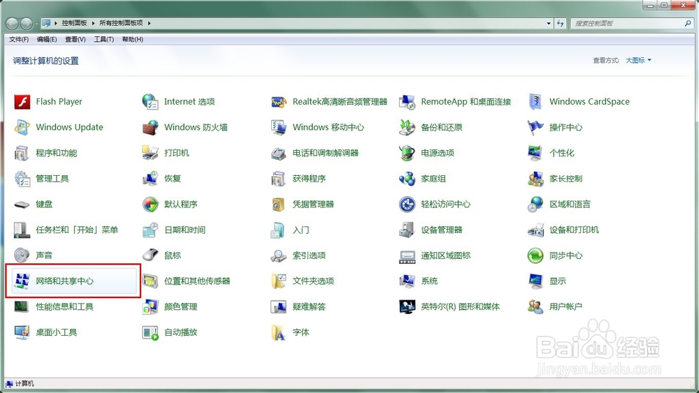
Task: Click the Forward navigation button
Action: tap(27, 23)
